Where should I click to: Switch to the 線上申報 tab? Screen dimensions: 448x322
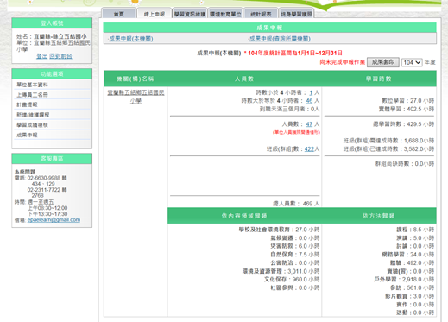155,14
